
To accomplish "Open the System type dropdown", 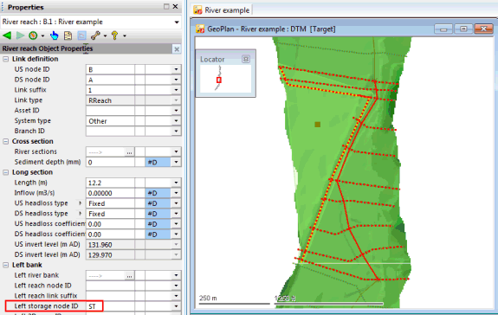I will [176, 121].
